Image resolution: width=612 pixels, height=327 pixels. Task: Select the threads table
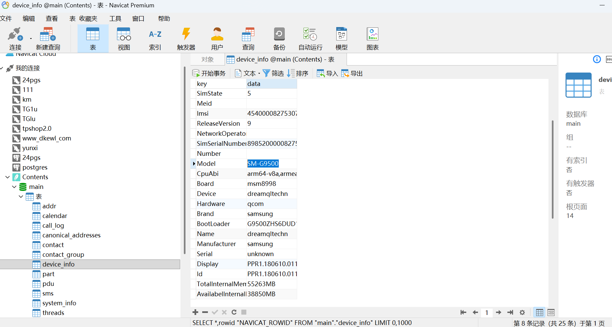53,313
